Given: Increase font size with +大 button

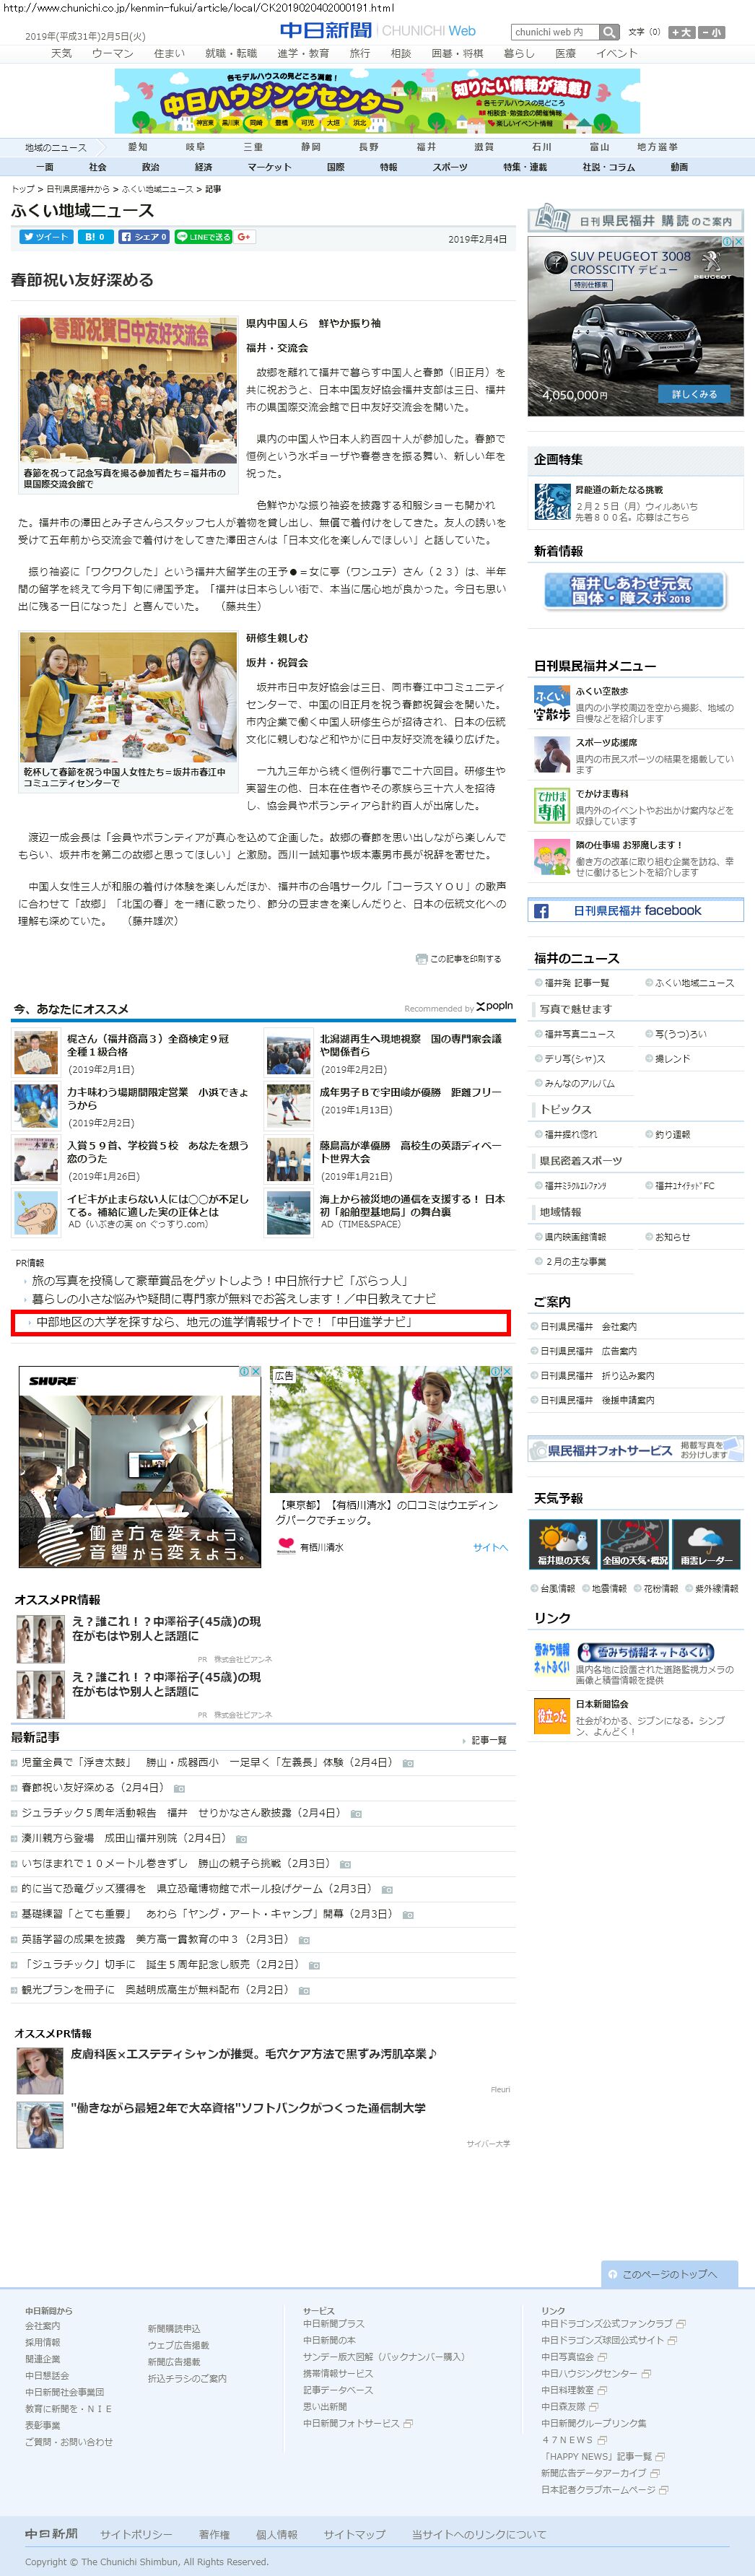Looking at the screenshot, I should pyautogui.click(x=682, y=32).
